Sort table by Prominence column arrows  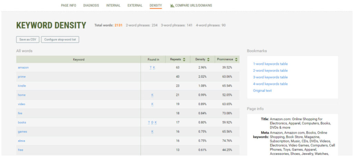pyautogui.click(x=236, y=59)
